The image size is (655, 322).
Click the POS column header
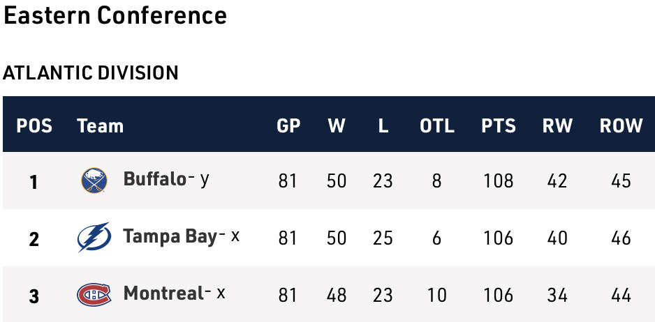click(34, 126)
